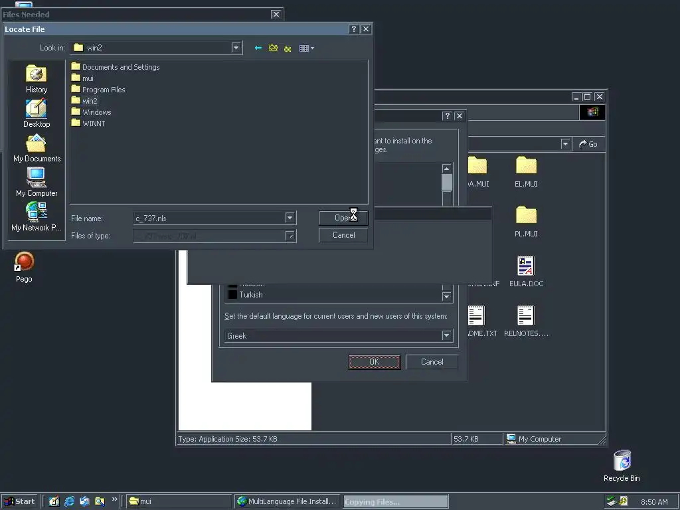Viewport: 680px width, 510px height.
Task: Click the Windows logo throbber in Explorer
Action: click(x=592, y=112)
